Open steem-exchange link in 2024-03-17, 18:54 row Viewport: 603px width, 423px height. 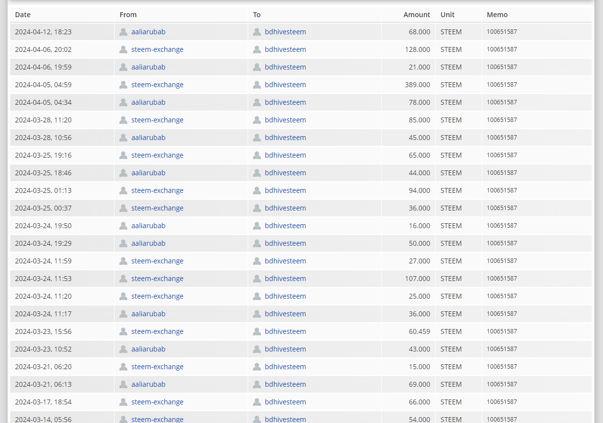157,402
